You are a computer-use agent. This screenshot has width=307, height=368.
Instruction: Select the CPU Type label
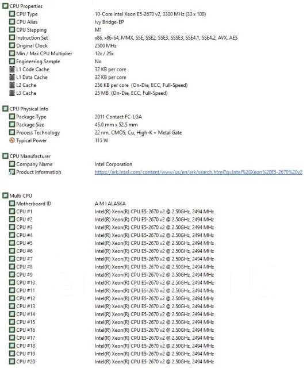pyautogui.click(x=27, y=14)
